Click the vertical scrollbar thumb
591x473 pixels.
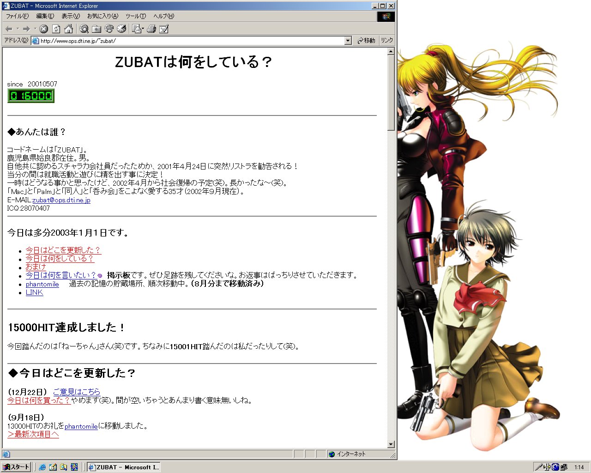(391, 93)
